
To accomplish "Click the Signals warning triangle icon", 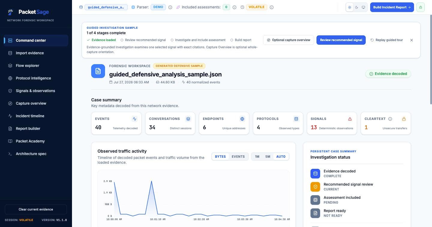I will click(350, 119).
